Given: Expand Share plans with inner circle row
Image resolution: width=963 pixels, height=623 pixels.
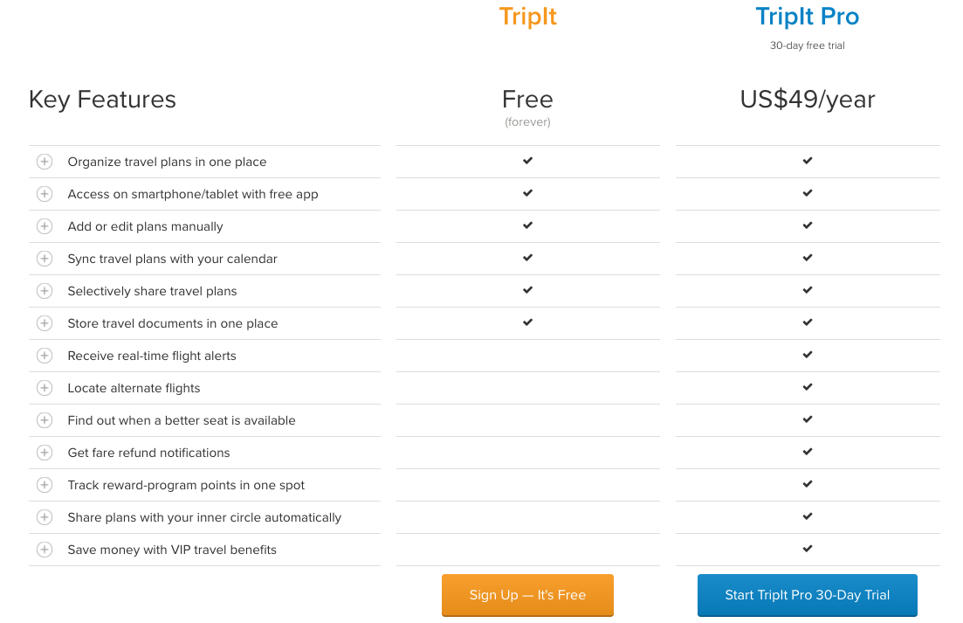Looking at the screenshot, I should [x=45, y=517].
